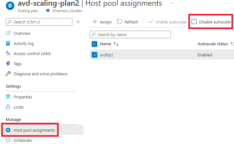This screenshot has height=144, width=234.
Task: Click the Scaling plan subtitle text
Action: tap(28, 11)
